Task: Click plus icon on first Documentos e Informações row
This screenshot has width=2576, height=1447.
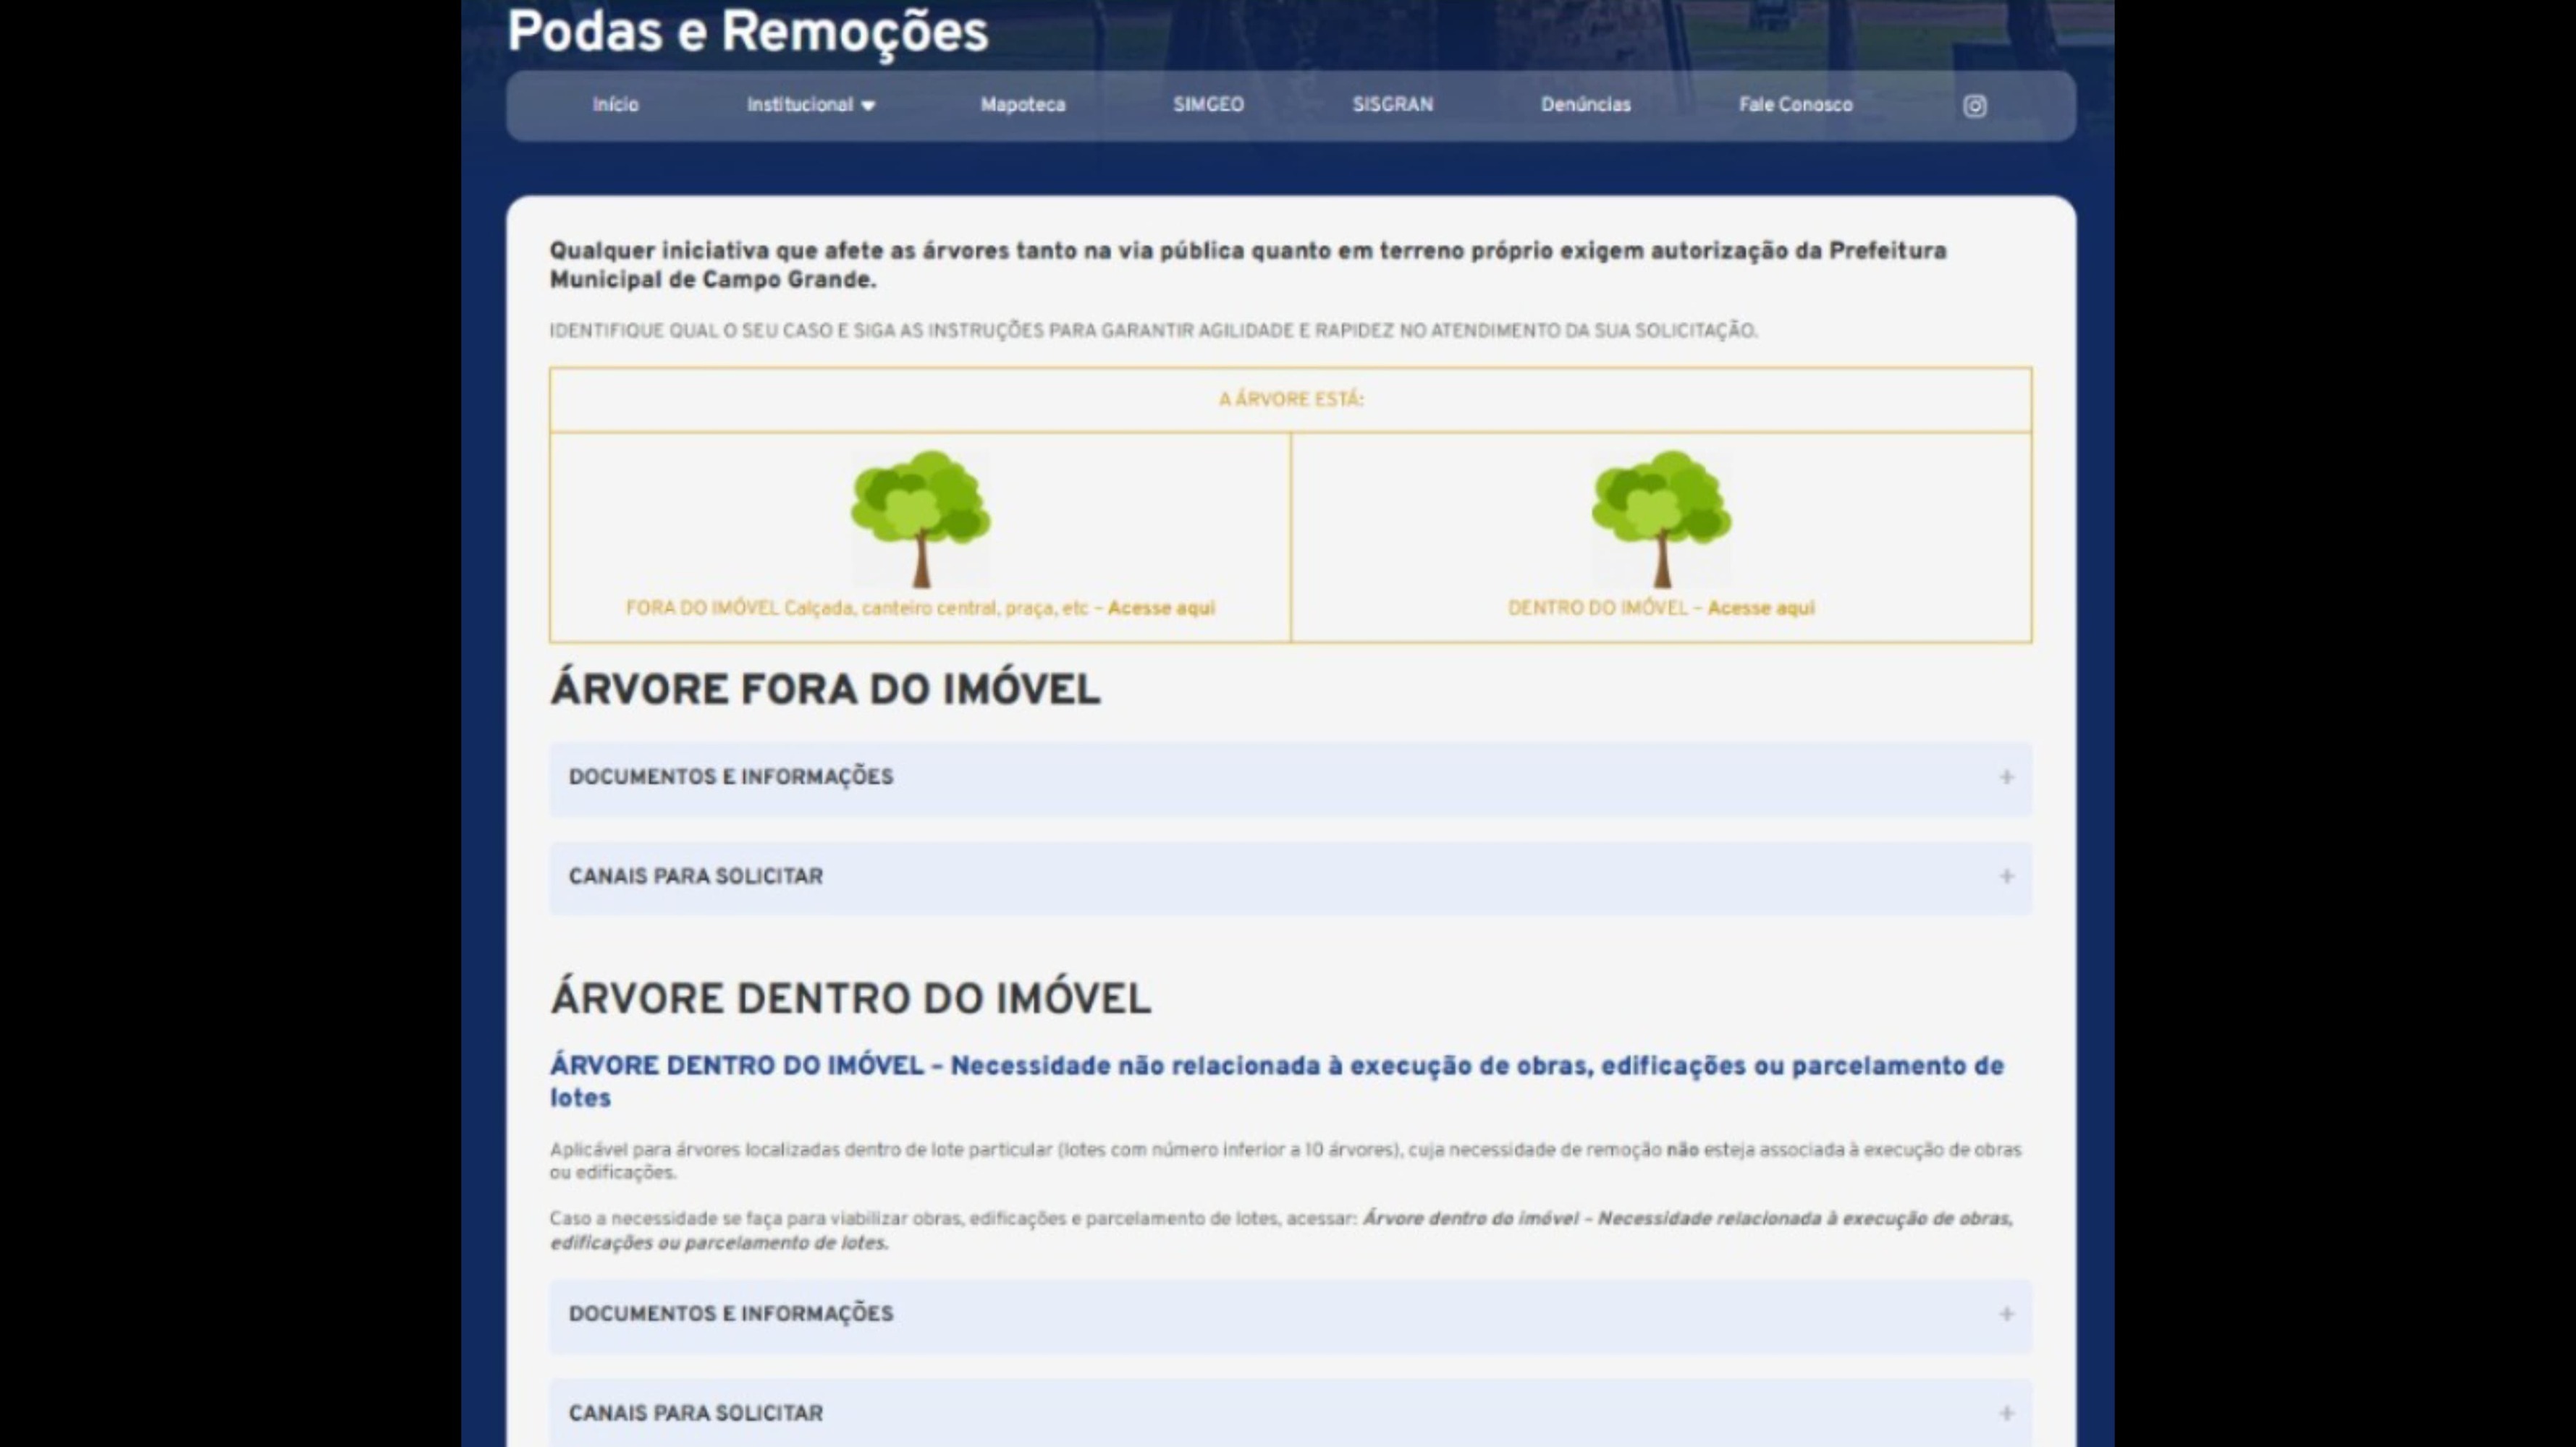Action: click(2006, 778)
